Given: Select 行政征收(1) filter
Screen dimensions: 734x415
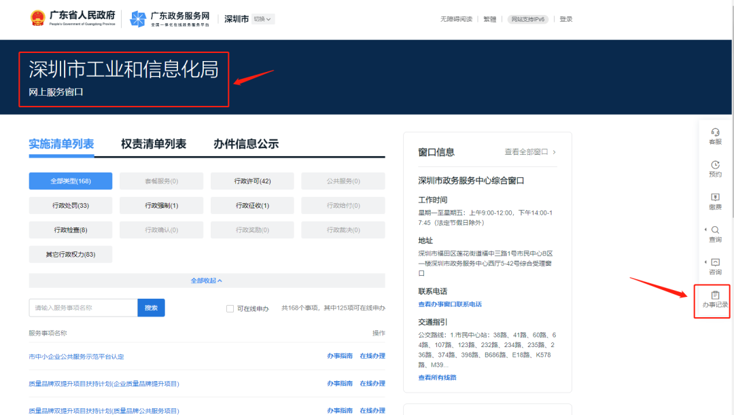Looking at the screenshot, I should pos(252,205).
